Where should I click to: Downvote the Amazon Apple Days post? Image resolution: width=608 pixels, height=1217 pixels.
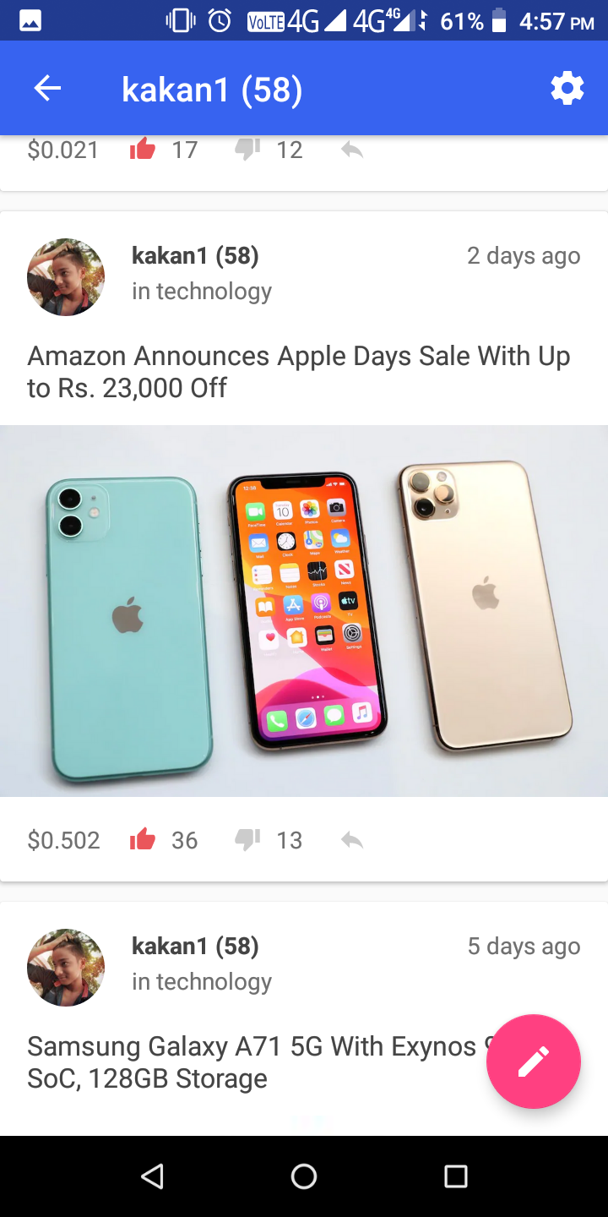pos(247,839)
